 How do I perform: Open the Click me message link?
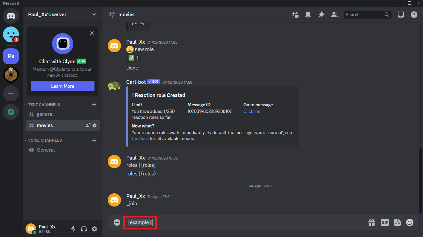pos(252,111)
